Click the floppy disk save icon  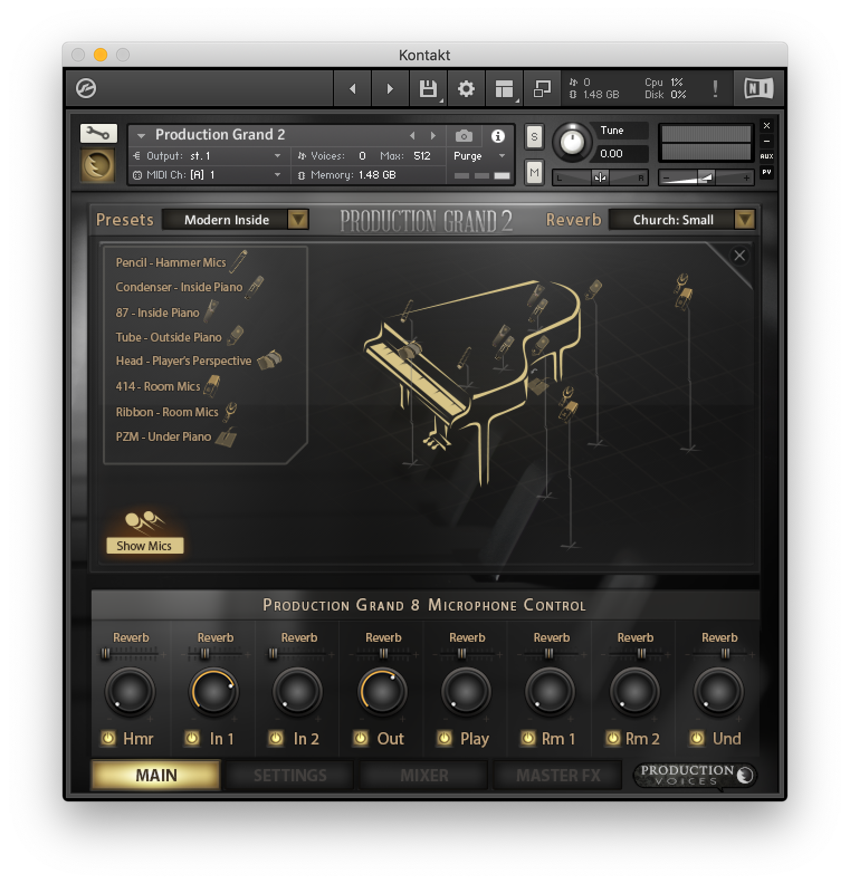428,88
